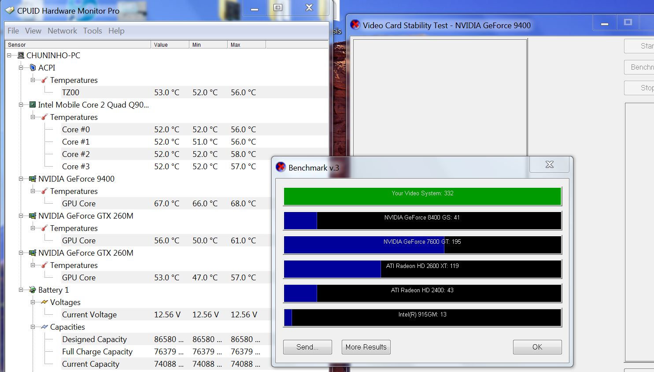This screenshot has width=654, height=372.
Task: Open the File menu
Action: (13, 31)
